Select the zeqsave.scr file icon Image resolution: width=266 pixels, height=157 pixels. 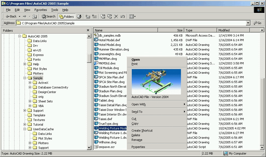point(96,147)
